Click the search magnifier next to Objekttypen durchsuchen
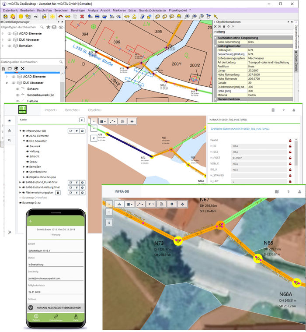Viewport: 306px width, 332px height. 42,27
